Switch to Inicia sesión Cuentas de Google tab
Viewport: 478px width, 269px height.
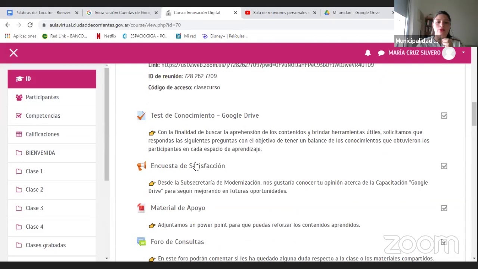(122, 13)
